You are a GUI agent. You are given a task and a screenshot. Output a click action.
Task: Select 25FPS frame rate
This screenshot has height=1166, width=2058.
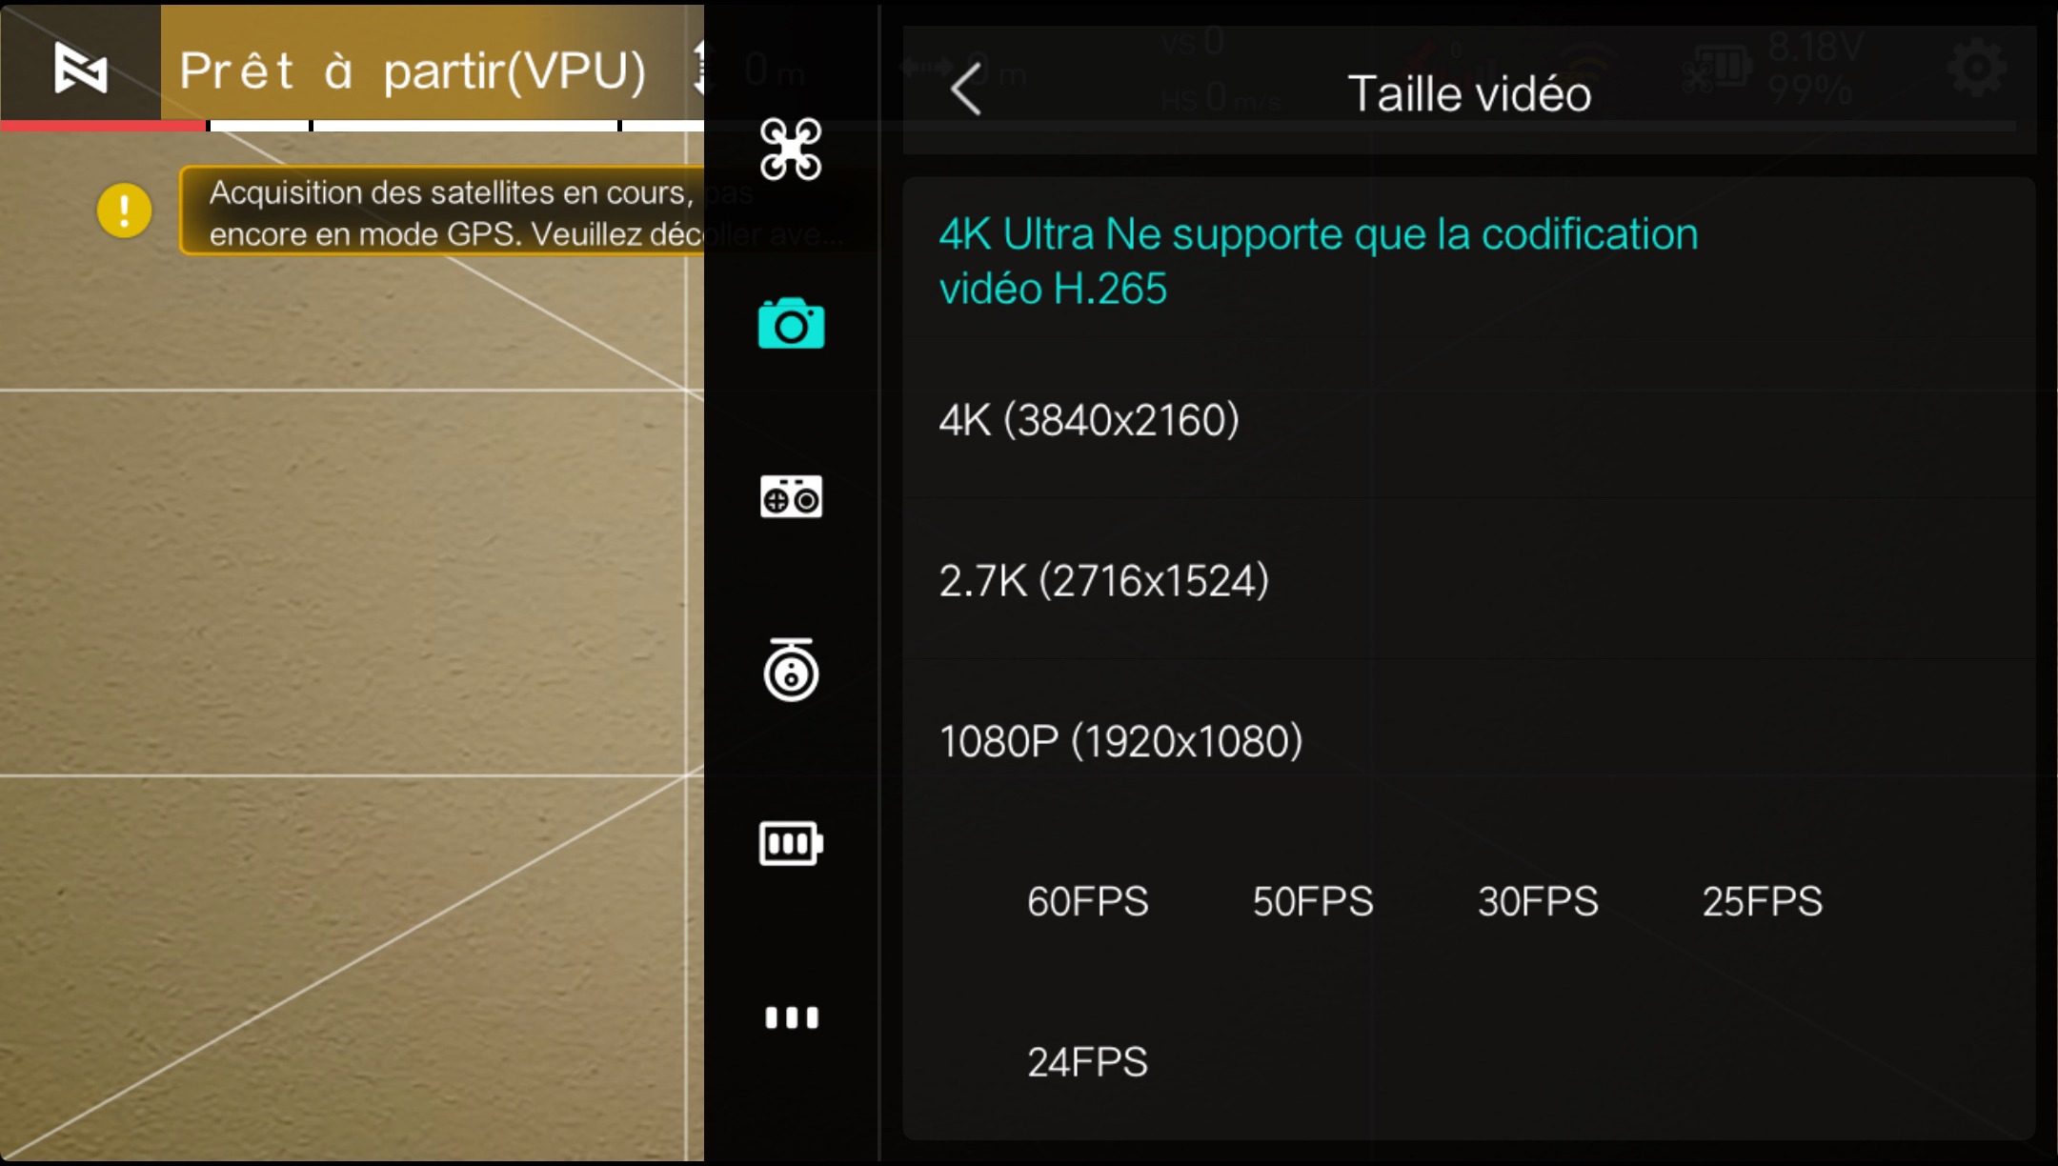[1763, 901]
